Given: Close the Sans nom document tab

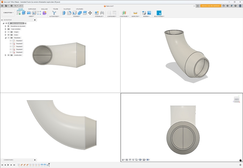Looking at the screenshot, I should click(194, 6).
